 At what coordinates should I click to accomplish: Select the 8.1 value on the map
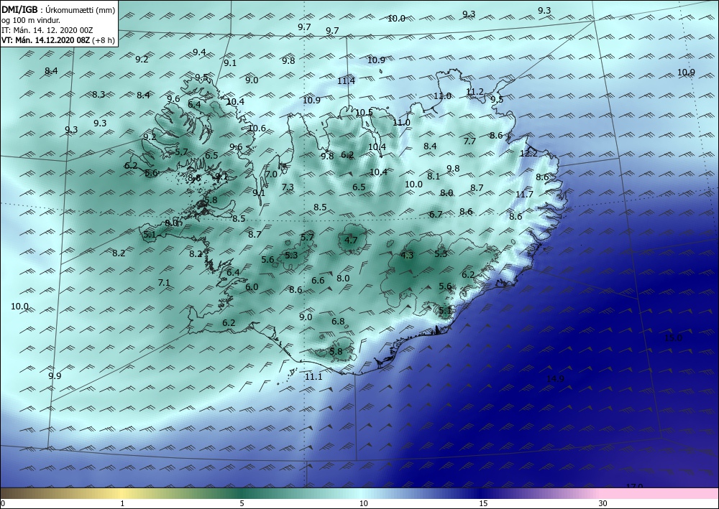434,176
